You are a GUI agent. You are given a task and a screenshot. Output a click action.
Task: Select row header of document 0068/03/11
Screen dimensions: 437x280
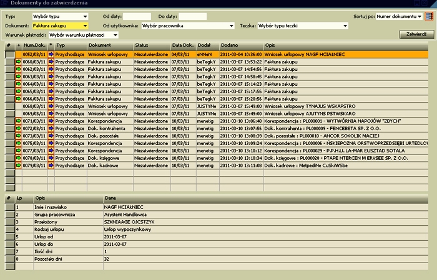[x=10, y=106]
